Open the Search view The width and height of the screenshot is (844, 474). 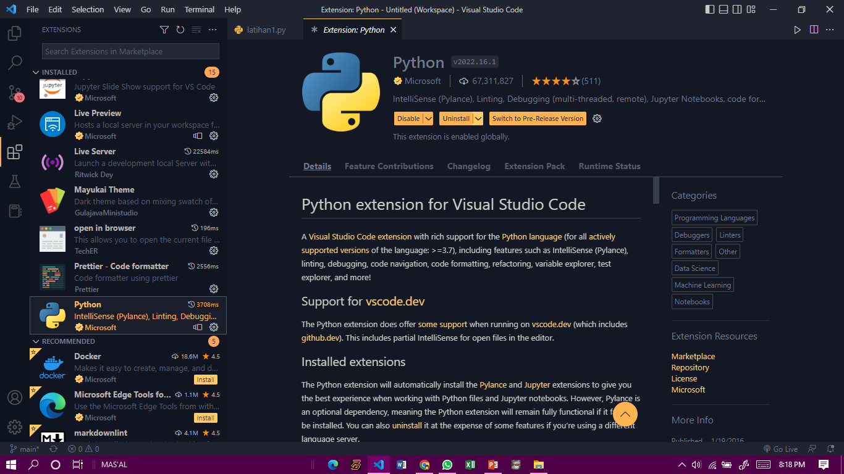pos(15,62)
